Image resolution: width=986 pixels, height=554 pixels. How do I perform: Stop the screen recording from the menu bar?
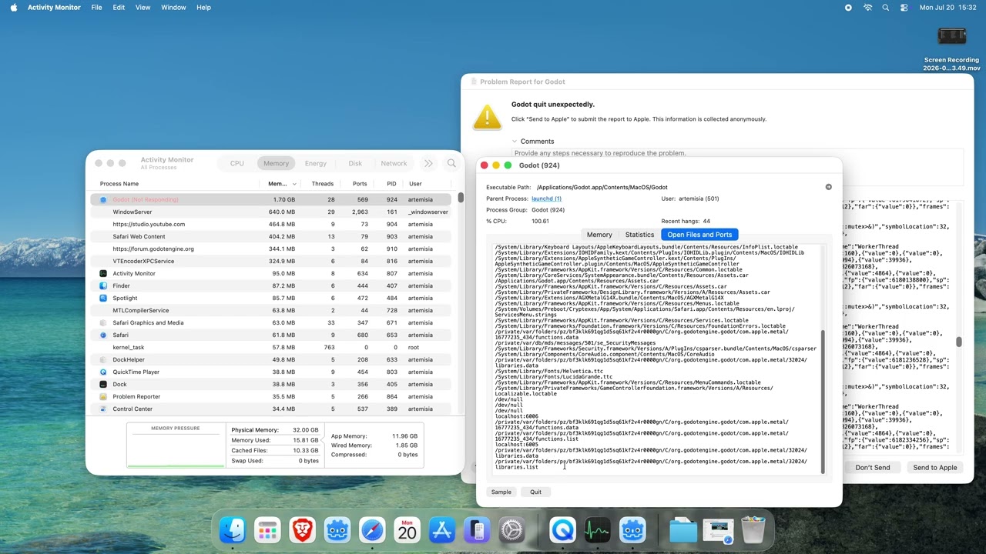[848, 8]
